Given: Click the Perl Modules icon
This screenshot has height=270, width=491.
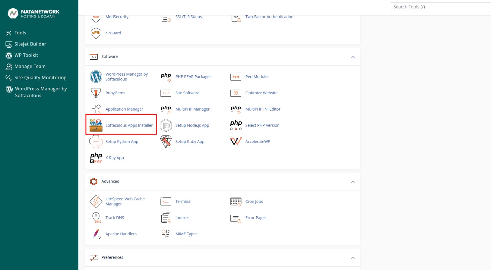Looking at the screenshot, I should click(236, 77).
